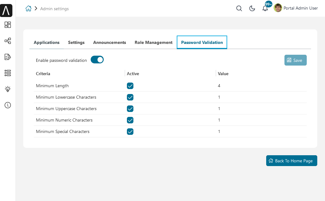Switch to the Announcements tab
The height and width of the screenshot is (201, 325).
(x=110, y=42)
